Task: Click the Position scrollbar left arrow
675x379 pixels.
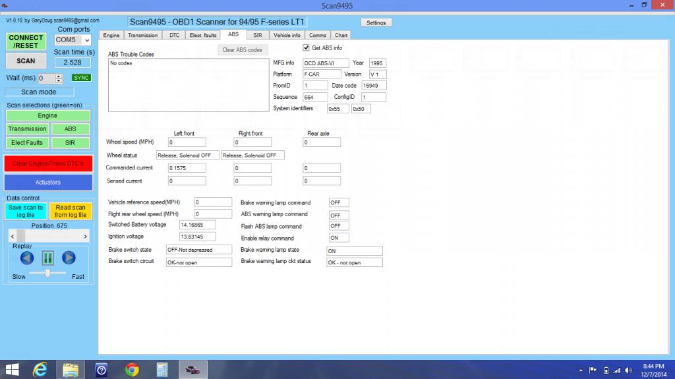Action: 12,236
